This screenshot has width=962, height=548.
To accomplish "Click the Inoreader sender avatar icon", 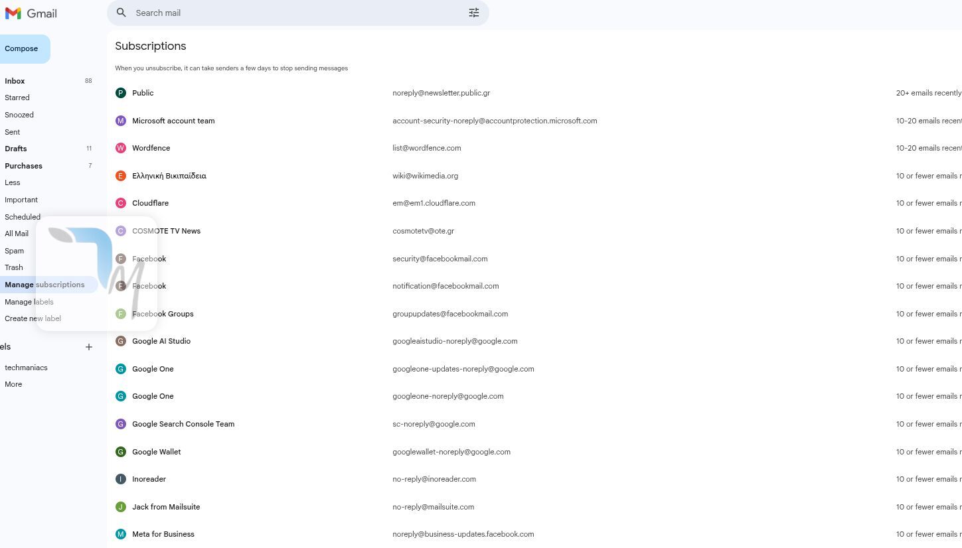I will coord(121,479).
